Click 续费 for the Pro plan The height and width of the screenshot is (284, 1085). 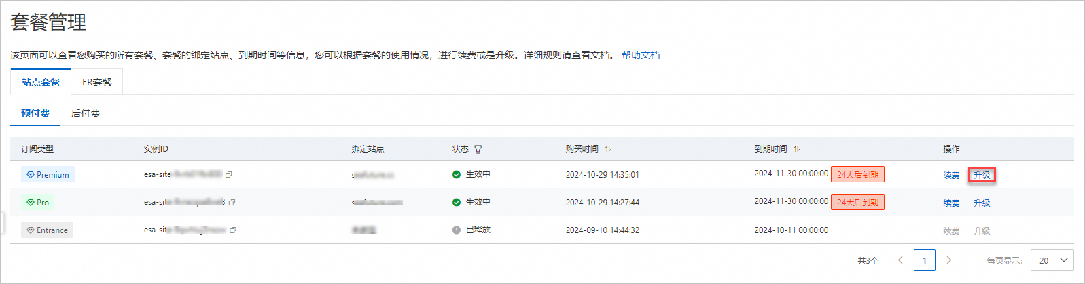(952, 203)
